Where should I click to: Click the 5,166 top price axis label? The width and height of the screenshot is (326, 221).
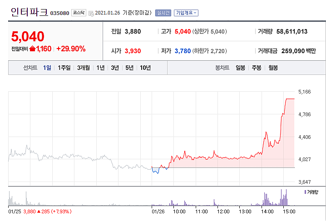coord(305,92)
